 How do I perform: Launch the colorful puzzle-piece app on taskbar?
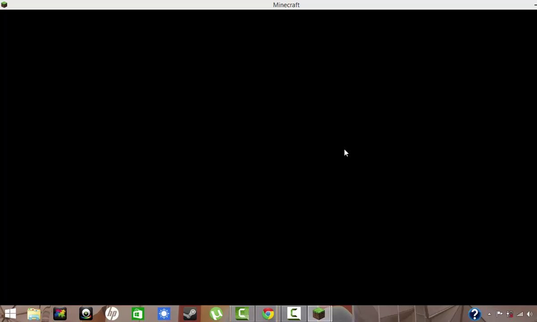tap(60, 314)
